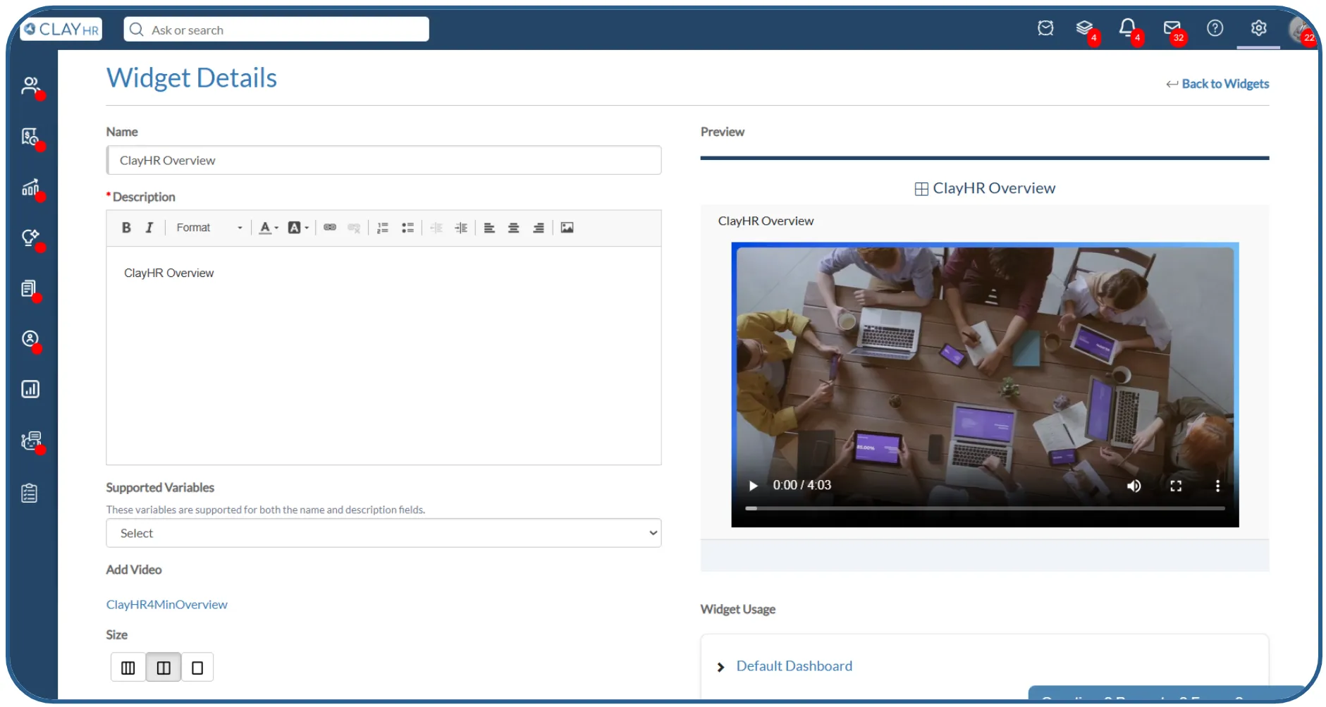
Task: Open the support agent sidebar icon
Action: [31, 441]
